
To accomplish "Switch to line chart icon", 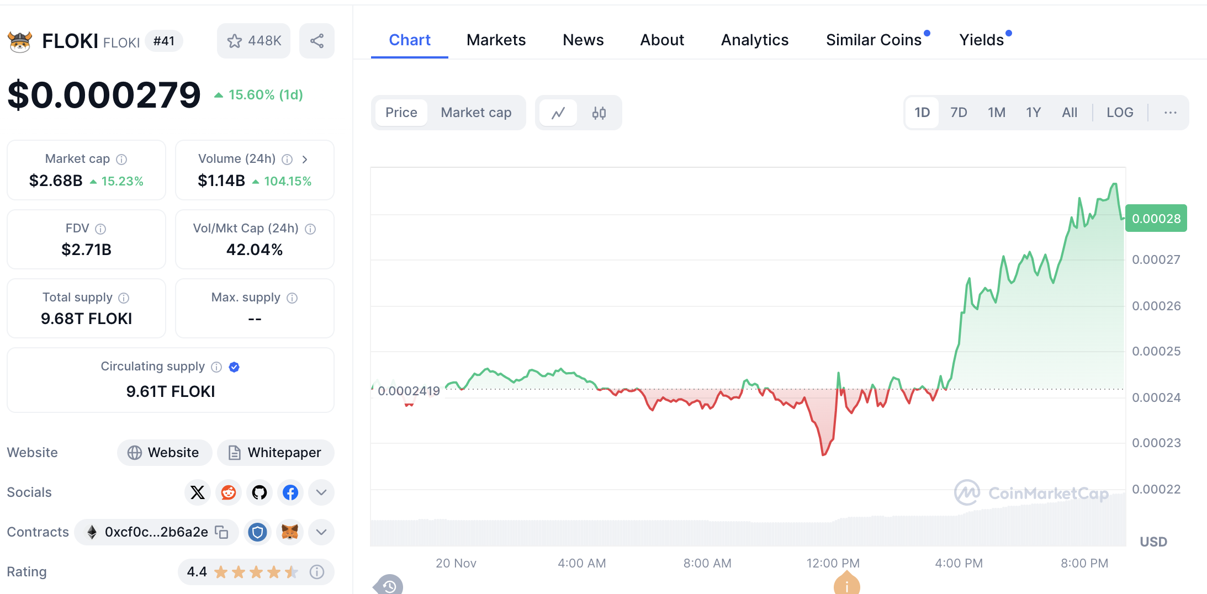I will (558, 113).
